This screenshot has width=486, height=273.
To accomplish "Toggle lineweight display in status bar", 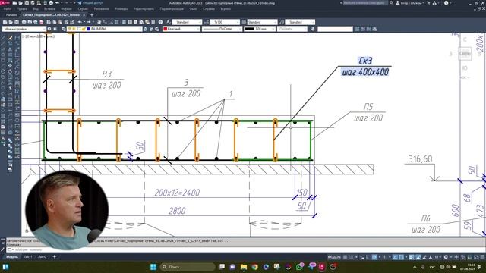I will (412, 257).
